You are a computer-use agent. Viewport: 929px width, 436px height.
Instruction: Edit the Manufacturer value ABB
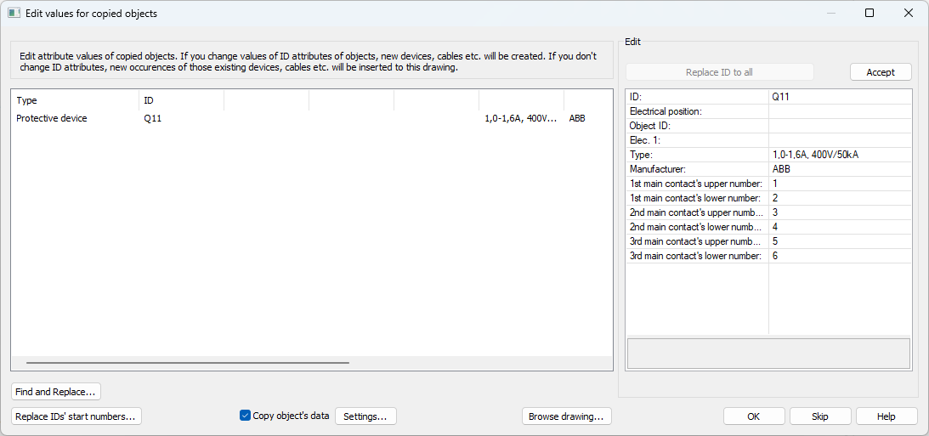click(x=839, y=169)
